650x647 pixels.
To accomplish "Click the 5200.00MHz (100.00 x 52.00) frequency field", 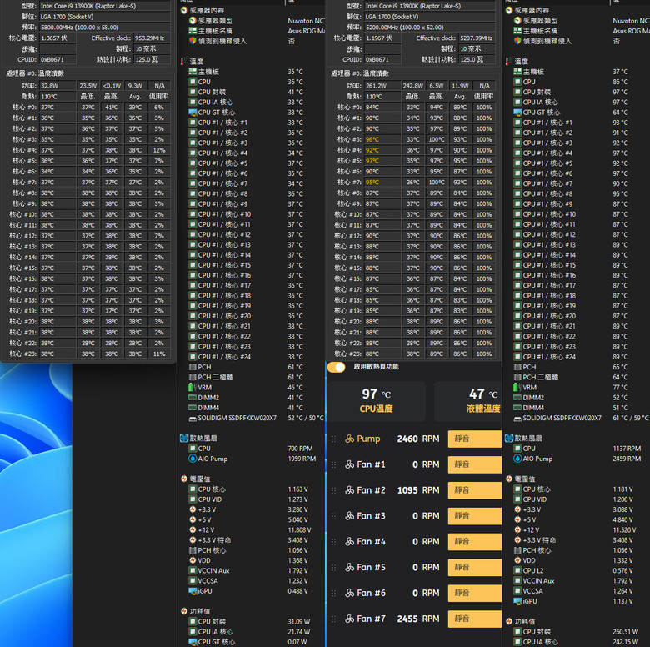I will (429, 28).
